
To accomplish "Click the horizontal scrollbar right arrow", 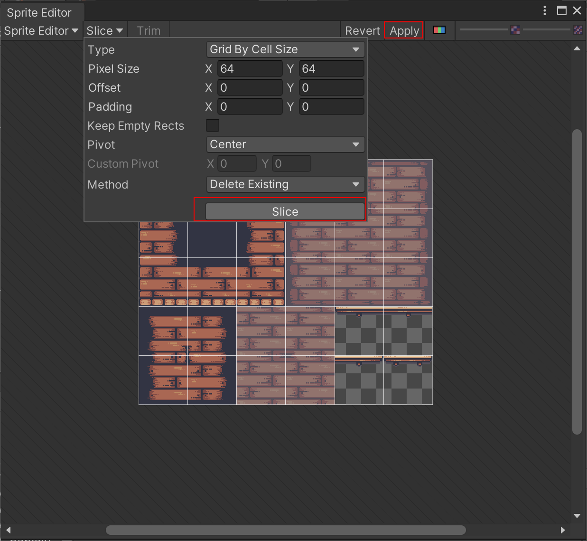I will click(x=563, y=530).
